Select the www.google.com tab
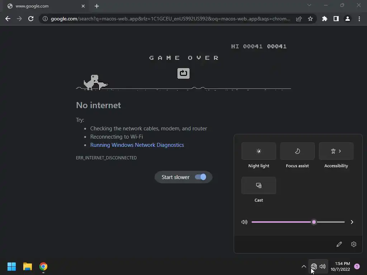The height and width of the screenshot is (275, 367). point(46,6)
